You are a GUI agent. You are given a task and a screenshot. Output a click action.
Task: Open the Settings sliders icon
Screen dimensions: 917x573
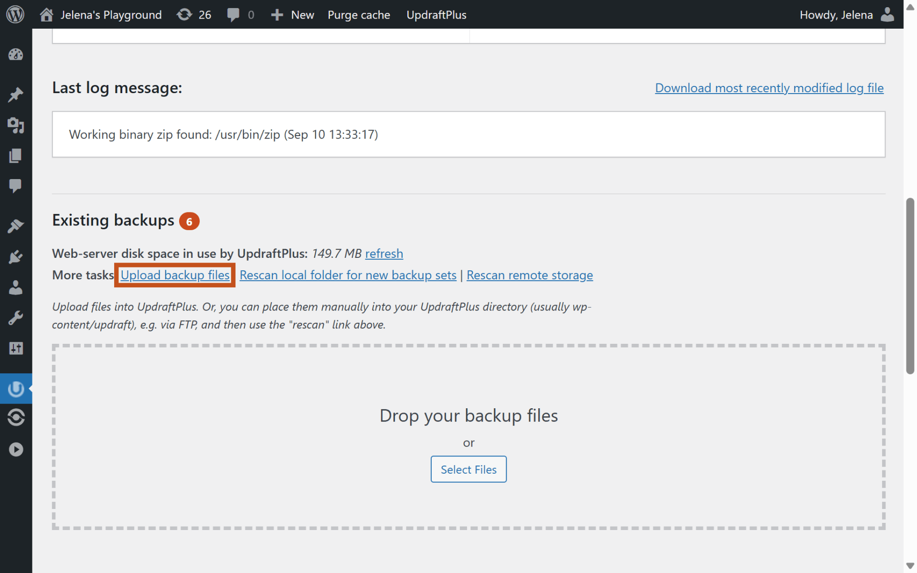pos(16,348)
